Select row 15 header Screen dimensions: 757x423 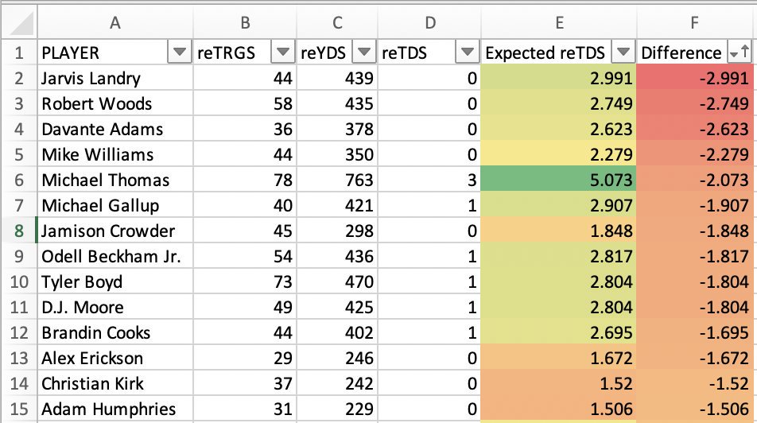(x=17, y=409)
